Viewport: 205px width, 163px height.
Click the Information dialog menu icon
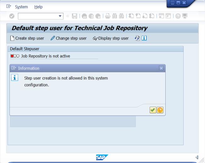pos(14,68)
